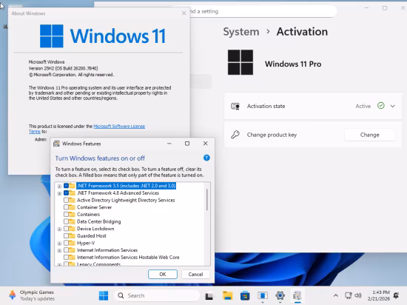Click OK in Windows Features
407x305 pixels.
tap(163, 275)
